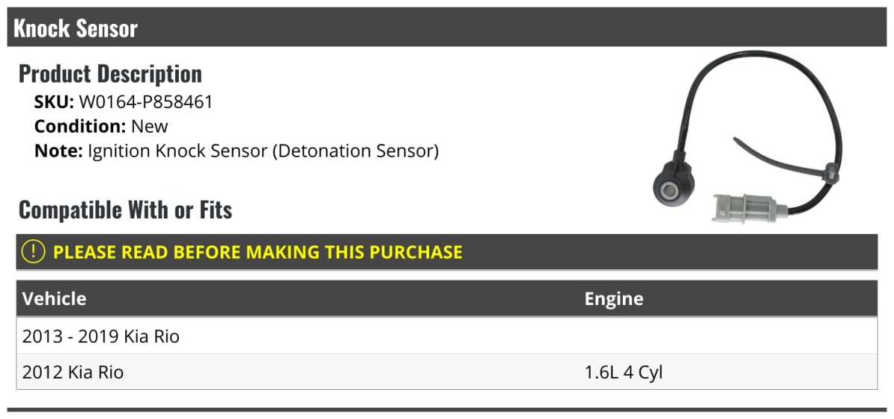
Task: Sort by the Engine column header
Action: tap(614, 299)
